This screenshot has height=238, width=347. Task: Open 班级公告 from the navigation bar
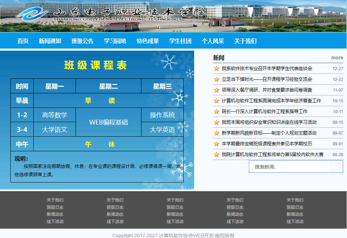click(x=83, y=41)
